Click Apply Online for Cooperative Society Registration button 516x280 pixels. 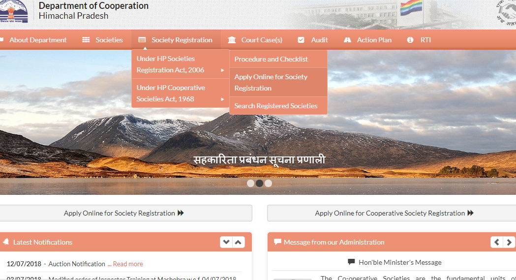click(392, 213)
